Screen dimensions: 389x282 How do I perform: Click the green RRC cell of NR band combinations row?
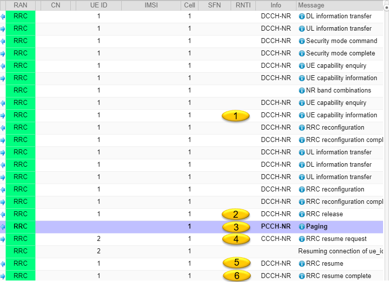click(x=21, y=91)
